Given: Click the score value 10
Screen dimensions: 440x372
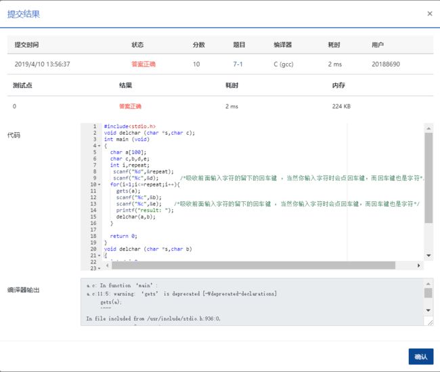Looking at the screenshot, I should pyautogui.click(x=196, y=64).
